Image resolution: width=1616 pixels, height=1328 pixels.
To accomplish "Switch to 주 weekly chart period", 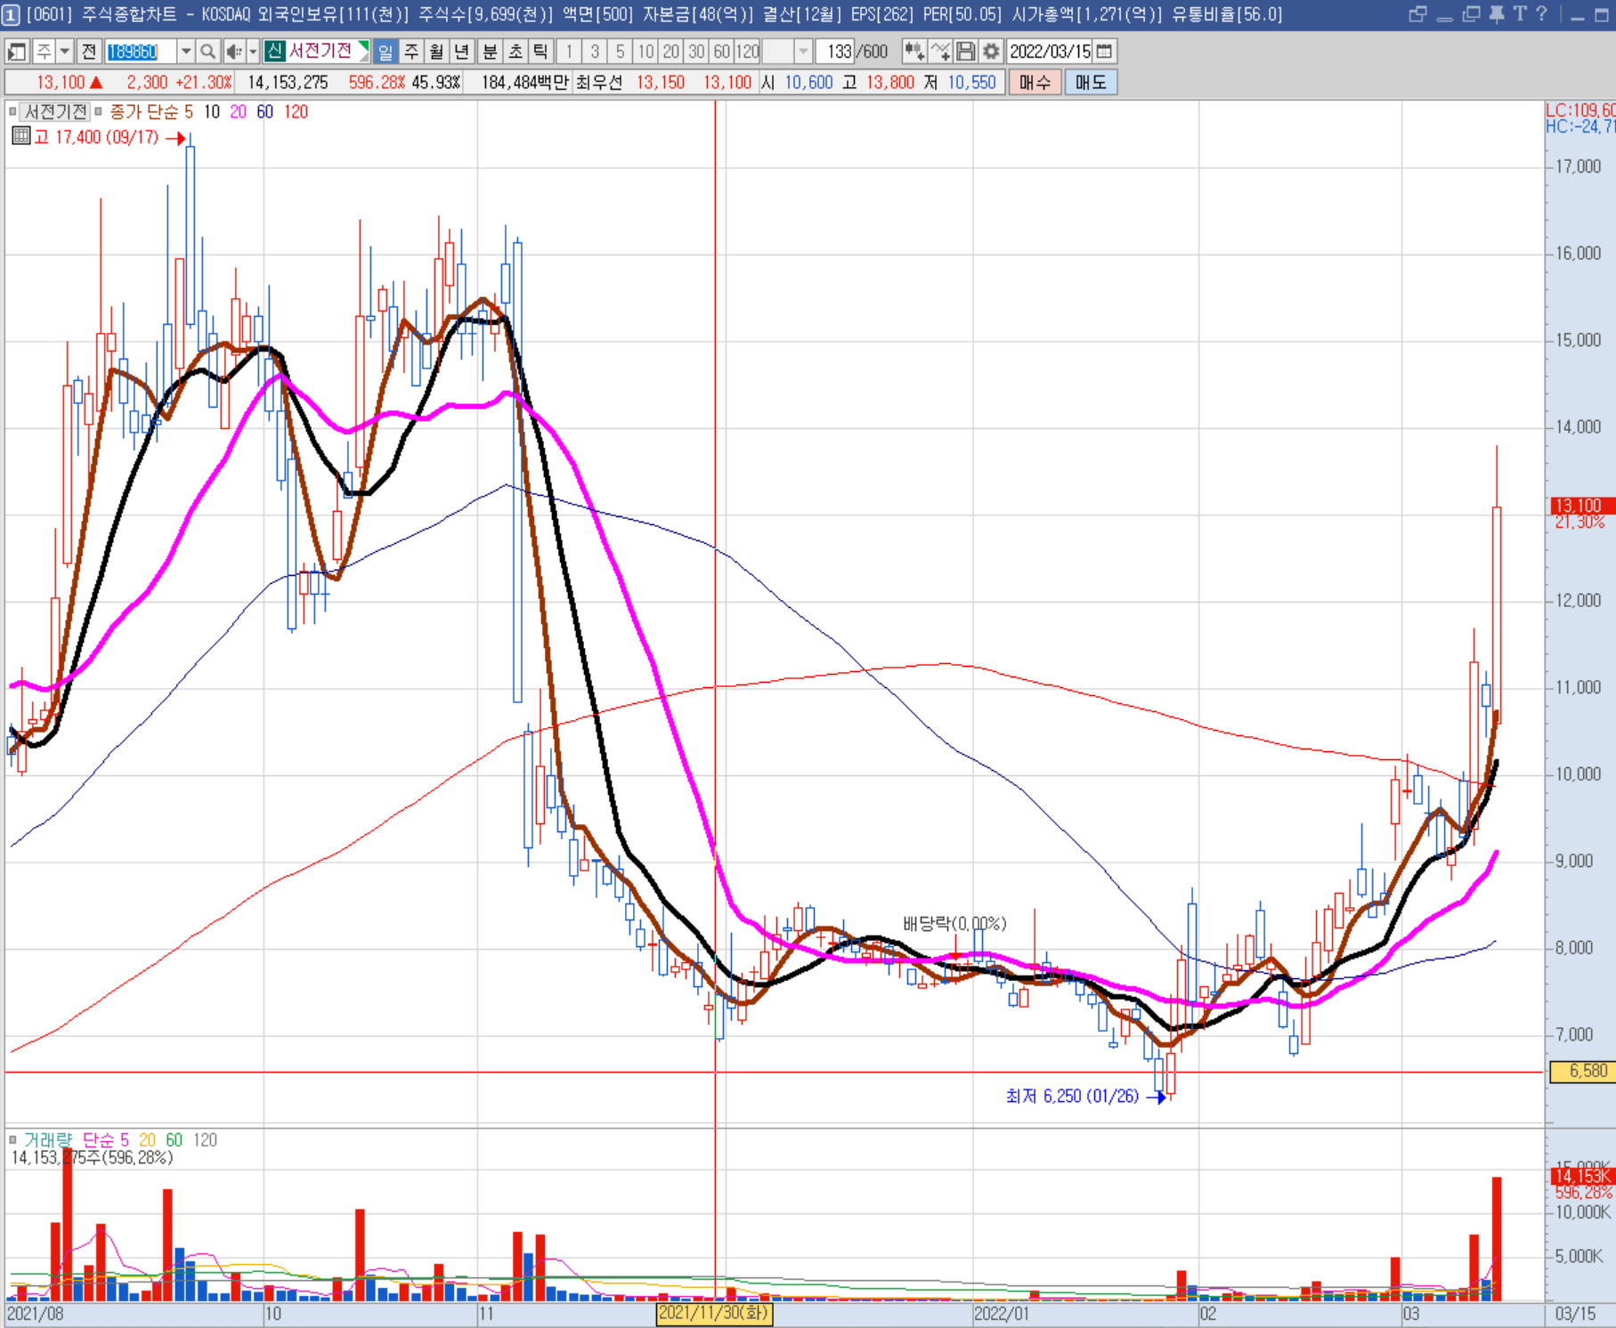I will click(x=410, y=52).
